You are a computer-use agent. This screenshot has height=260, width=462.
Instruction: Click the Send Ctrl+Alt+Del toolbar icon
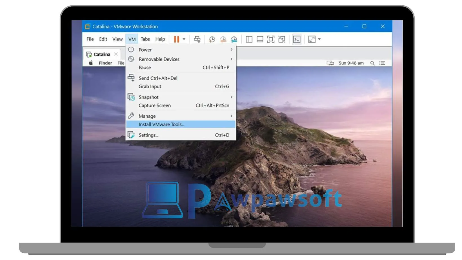click(x=197, y=39)
